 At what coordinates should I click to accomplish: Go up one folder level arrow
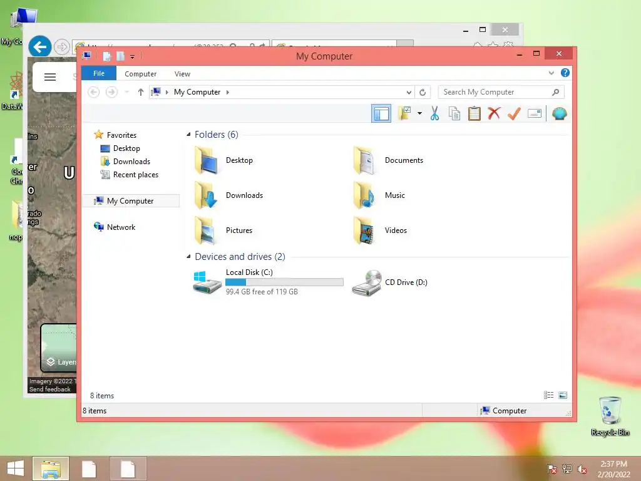(141, 92)
